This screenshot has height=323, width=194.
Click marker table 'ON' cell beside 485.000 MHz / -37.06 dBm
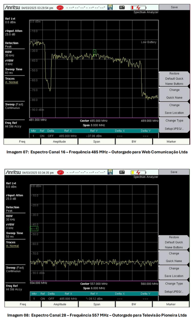coord(42,136)
